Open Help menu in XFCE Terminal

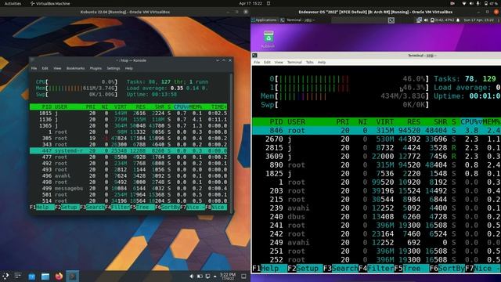click(x=322, y=63)
